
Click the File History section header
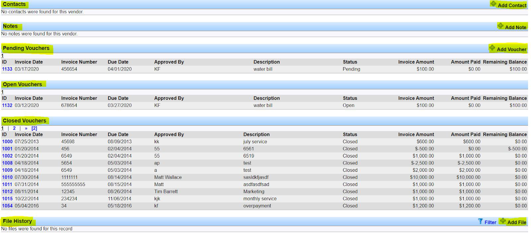click(x=17, y=221)
